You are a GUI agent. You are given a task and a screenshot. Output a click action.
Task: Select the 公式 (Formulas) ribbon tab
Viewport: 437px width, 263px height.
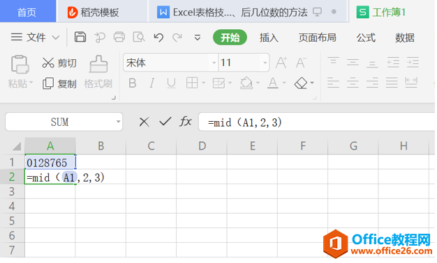[366, 37]
